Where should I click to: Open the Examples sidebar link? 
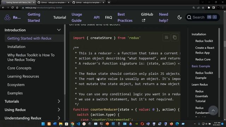(15, 93)
